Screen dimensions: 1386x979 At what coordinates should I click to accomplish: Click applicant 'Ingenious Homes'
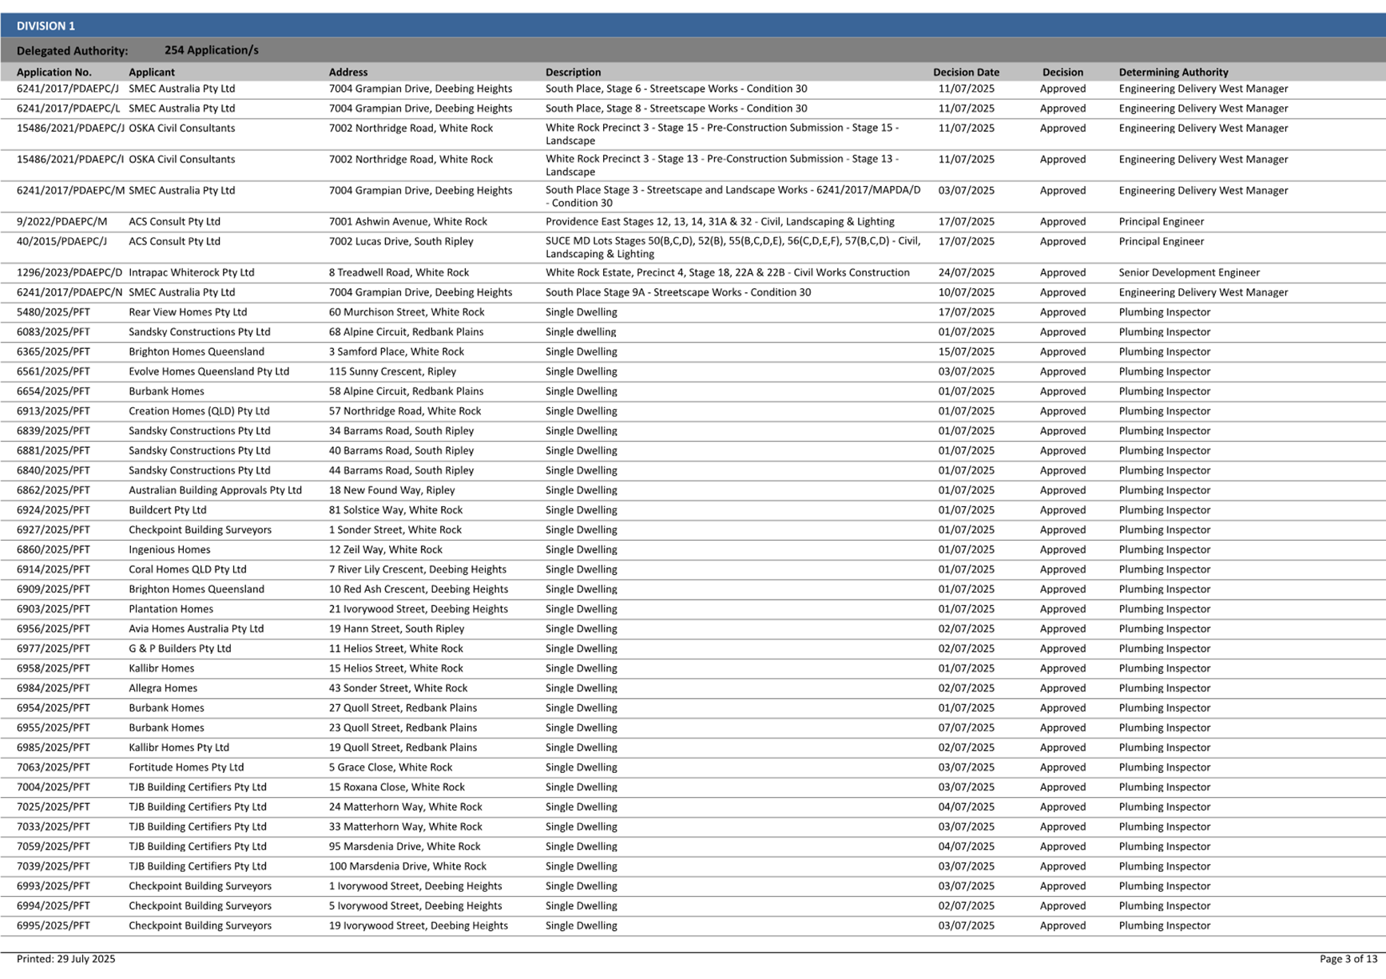(x=169, y=549)
